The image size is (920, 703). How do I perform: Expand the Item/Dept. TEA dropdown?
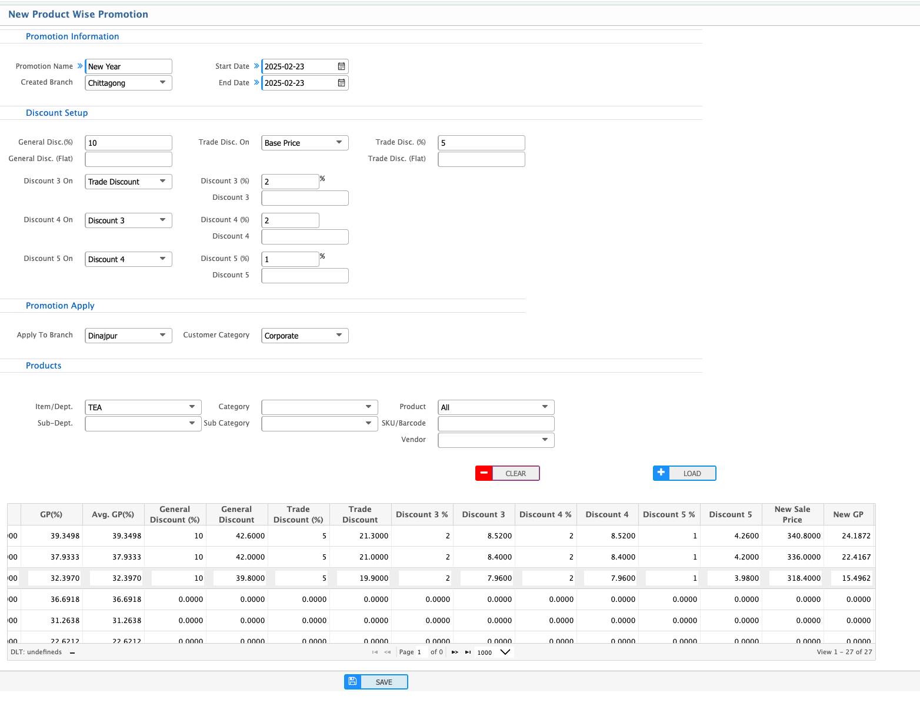192,407
